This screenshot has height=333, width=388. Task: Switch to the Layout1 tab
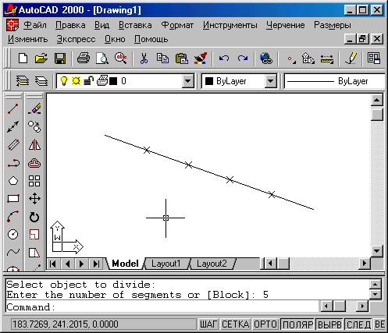click(166, 264)
